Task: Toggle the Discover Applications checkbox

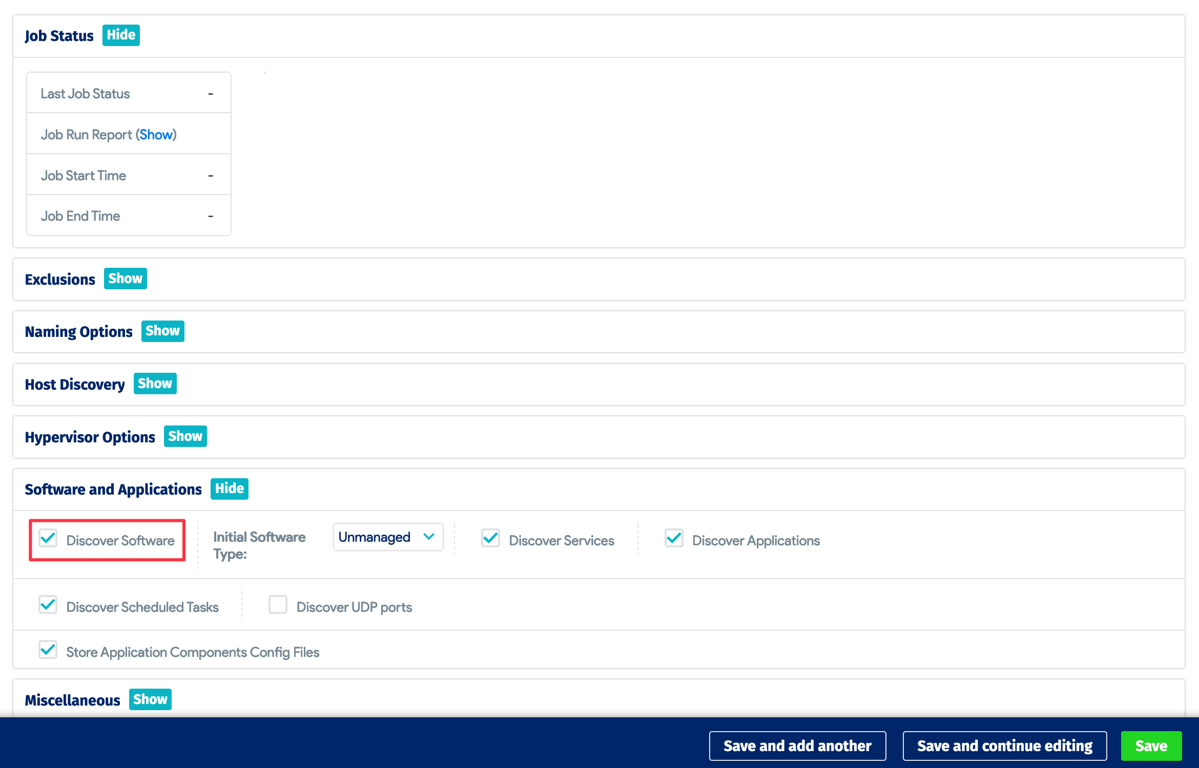Action: point(674,538)
